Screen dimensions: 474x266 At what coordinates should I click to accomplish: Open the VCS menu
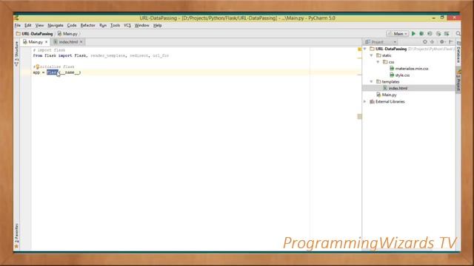127,25
